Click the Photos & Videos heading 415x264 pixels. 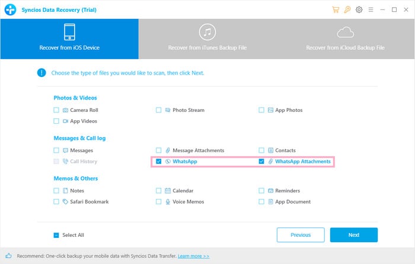pos(75,98)
